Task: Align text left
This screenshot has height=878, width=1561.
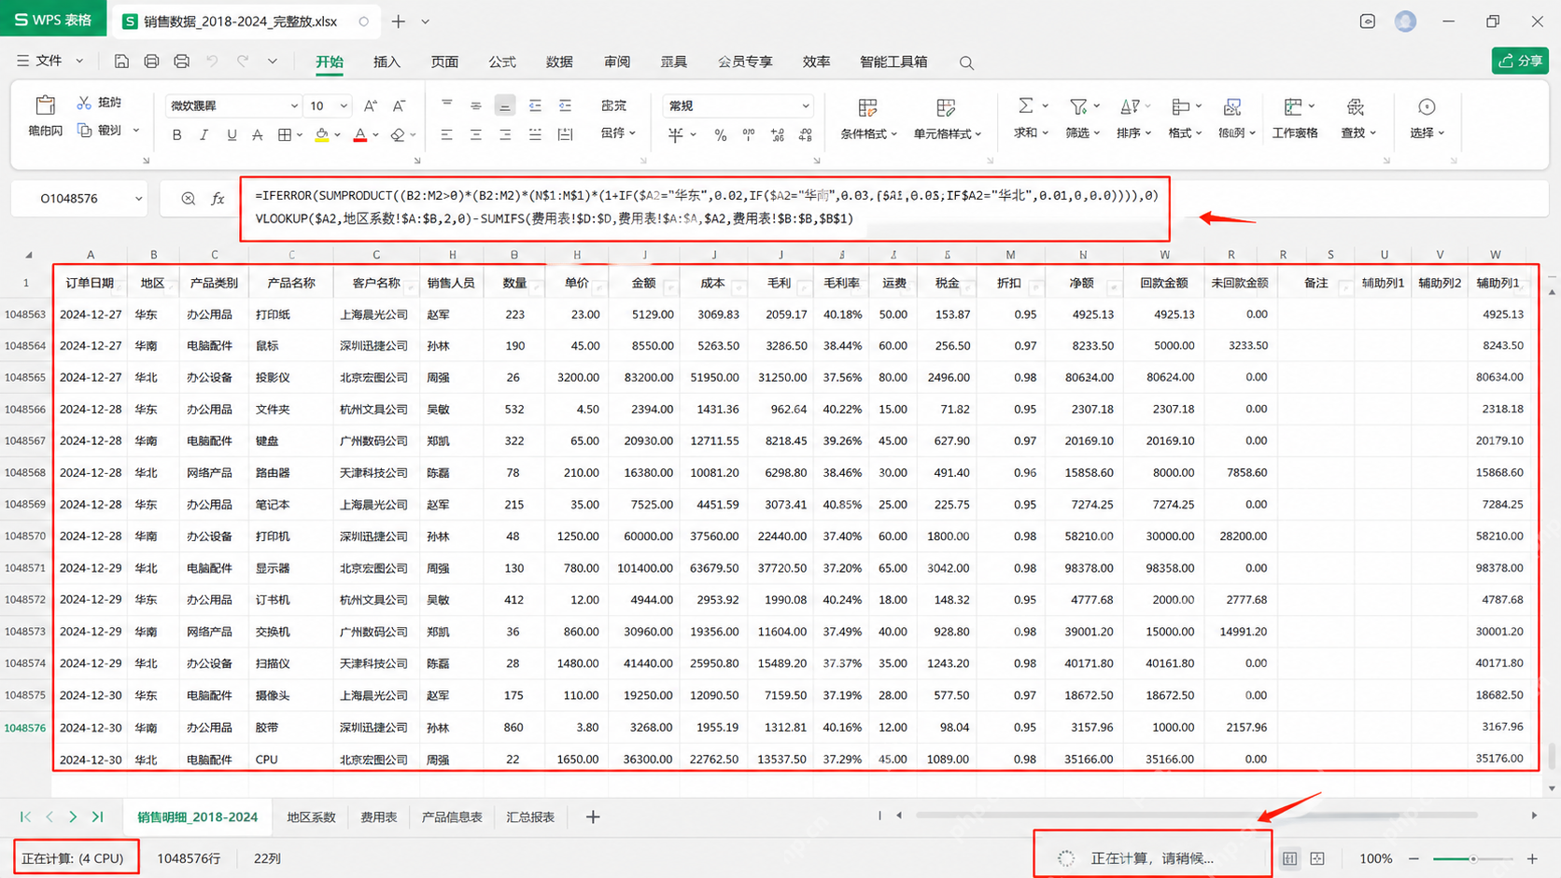Action: (x=446, y=135)
